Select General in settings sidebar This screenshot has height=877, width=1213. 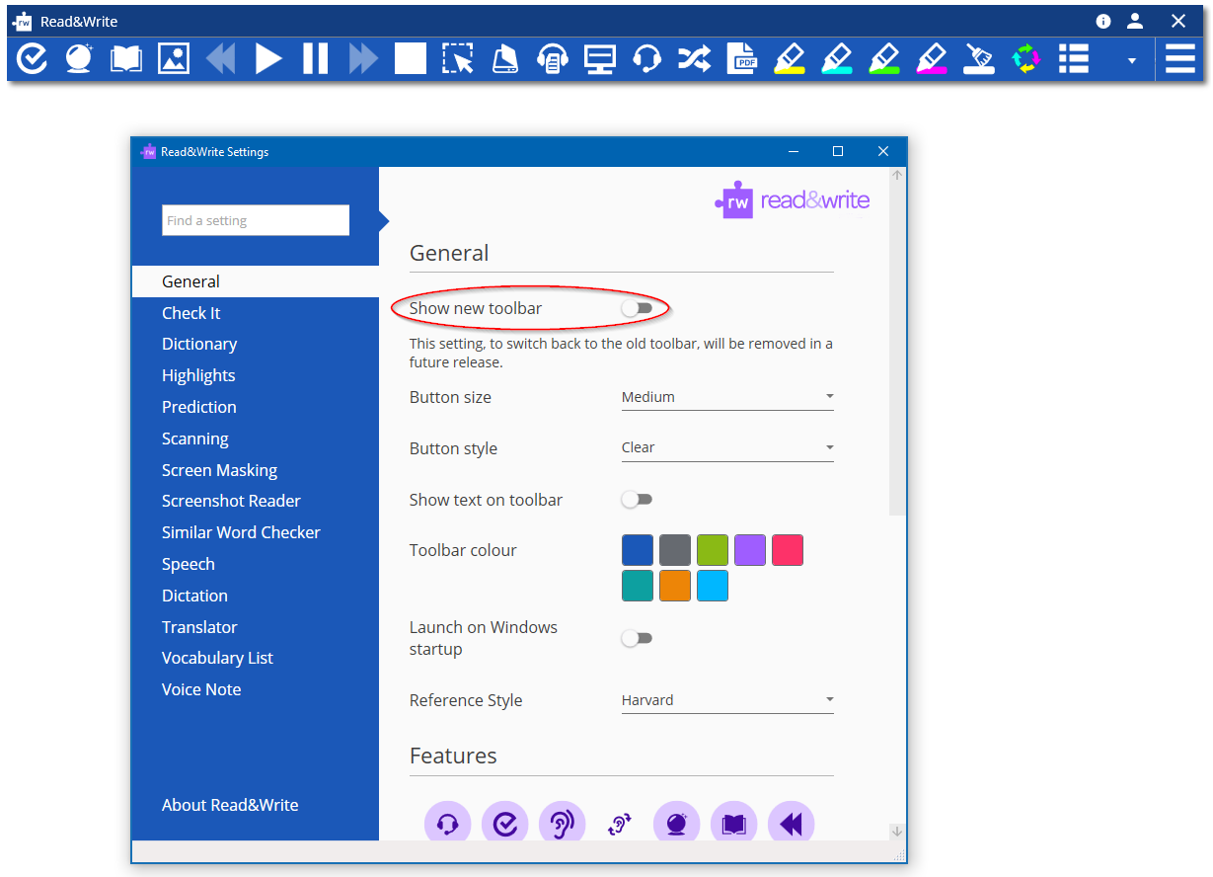pyautogui.click(x=256, y=281)
